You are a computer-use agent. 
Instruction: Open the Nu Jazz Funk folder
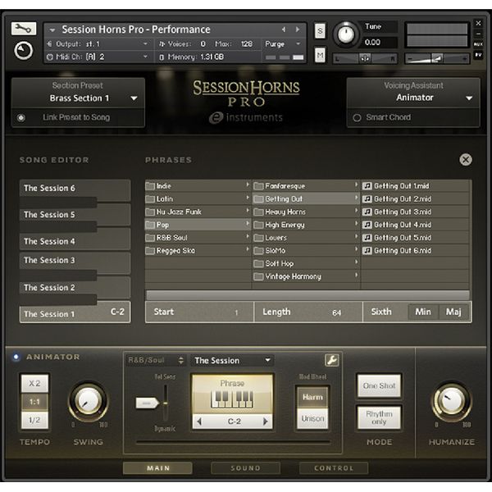pos(198,212)
